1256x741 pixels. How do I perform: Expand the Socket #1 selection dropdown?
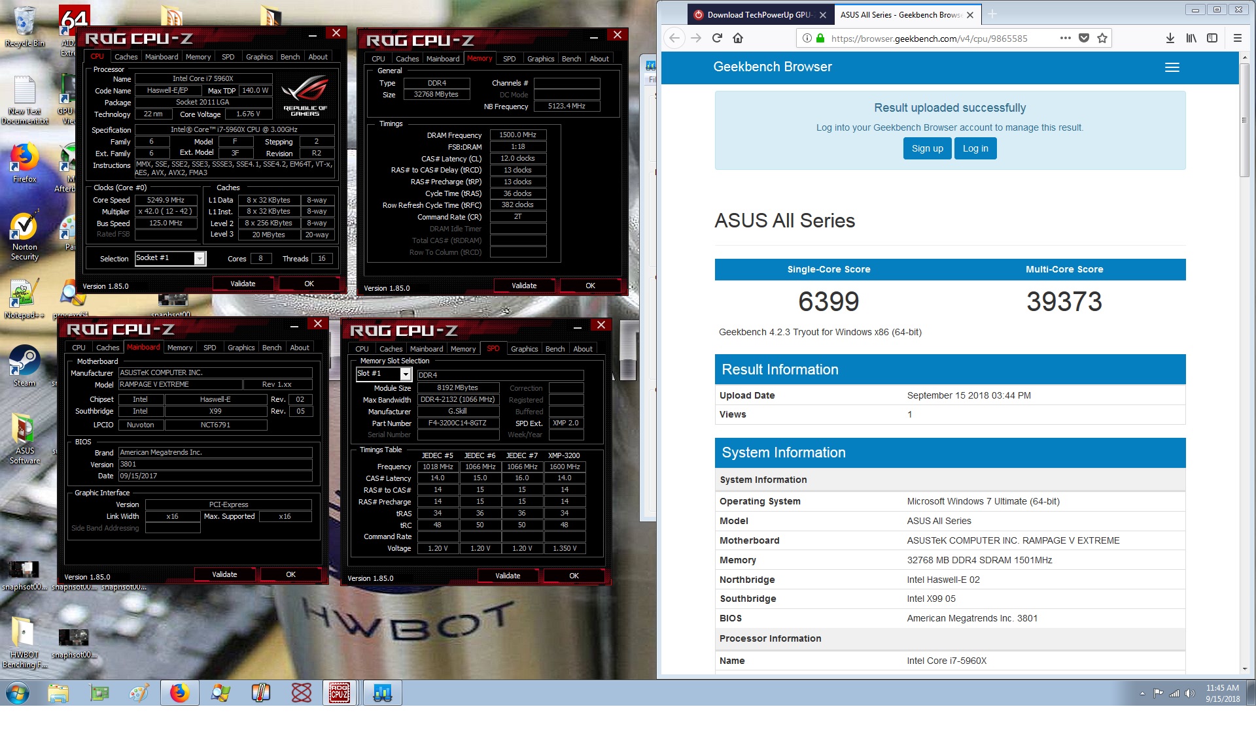(199, 259)
